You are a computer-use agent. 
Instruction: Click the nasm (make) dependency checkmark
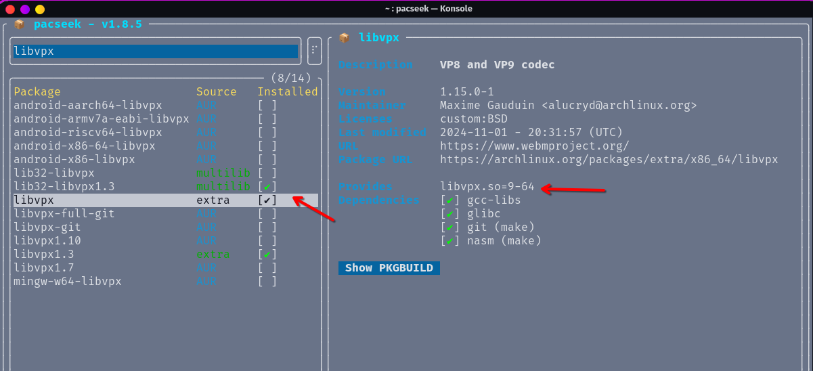click(x=449, y=241)
